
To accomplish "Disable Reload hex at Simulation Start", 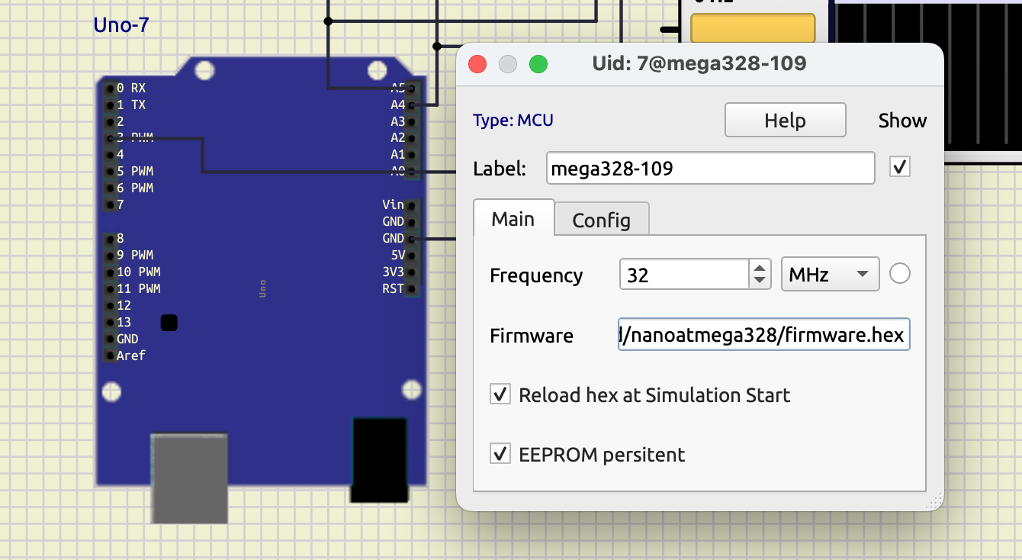I will tap(500, 395).
